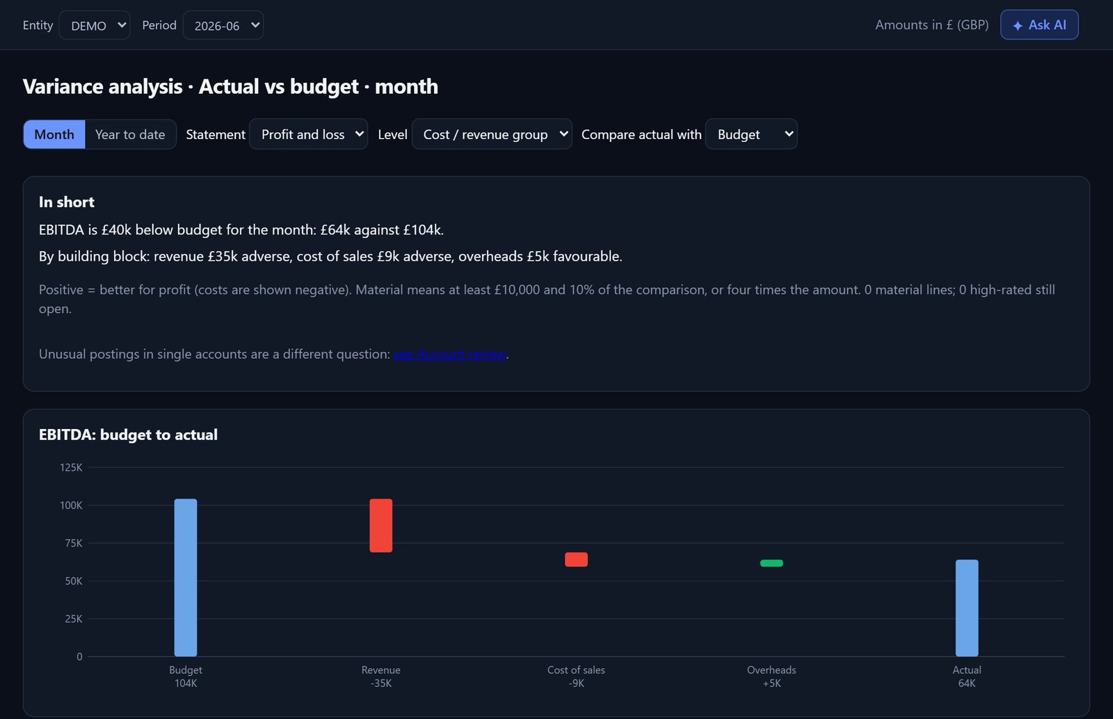Click the EBITDA: budget to actual heading
The width and height of the screenshot is (1113, 719).
(x=128, y=435)
